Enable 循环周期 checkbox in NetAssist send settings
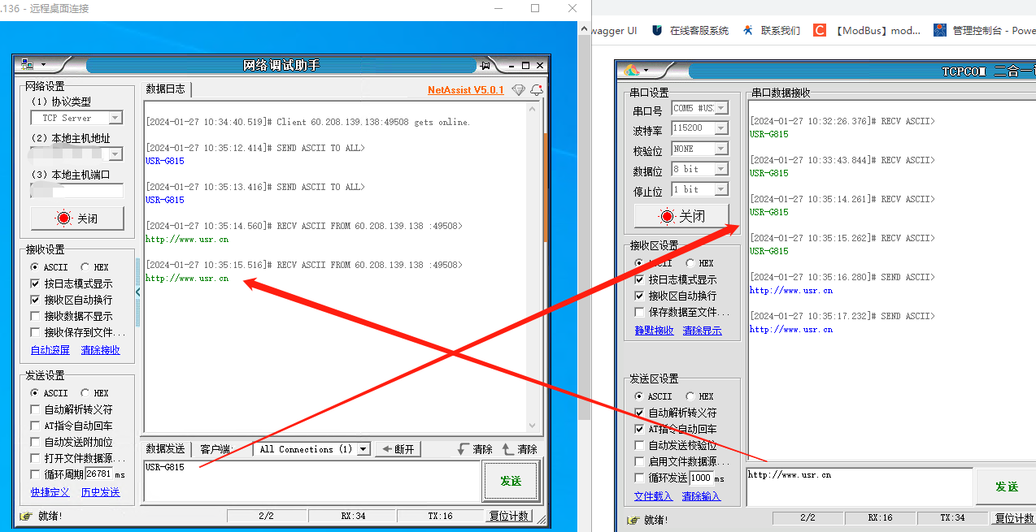 [x=35, y=474]
